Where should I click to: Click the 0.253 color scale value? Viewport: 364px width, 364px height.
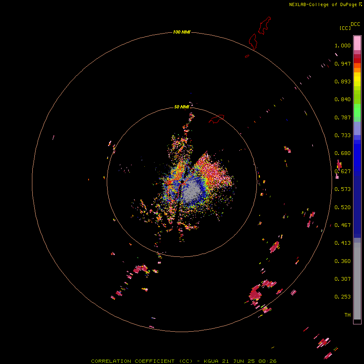343,297
